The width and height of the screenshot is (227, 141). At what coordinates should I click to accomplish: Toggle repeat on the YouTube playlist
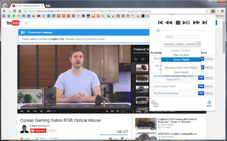click(x=135, y=59)
